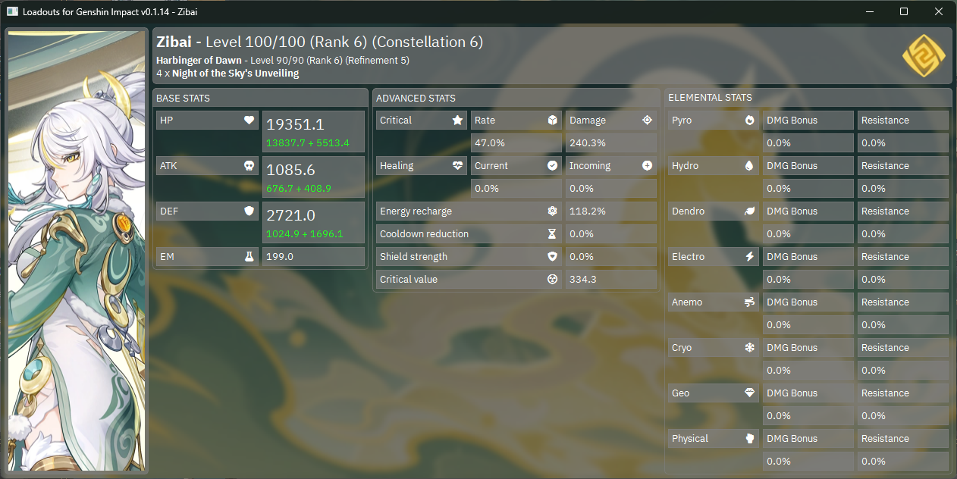Maximize the Loadouts window
This screenshot has width=957, height=479.
point(904,11)
